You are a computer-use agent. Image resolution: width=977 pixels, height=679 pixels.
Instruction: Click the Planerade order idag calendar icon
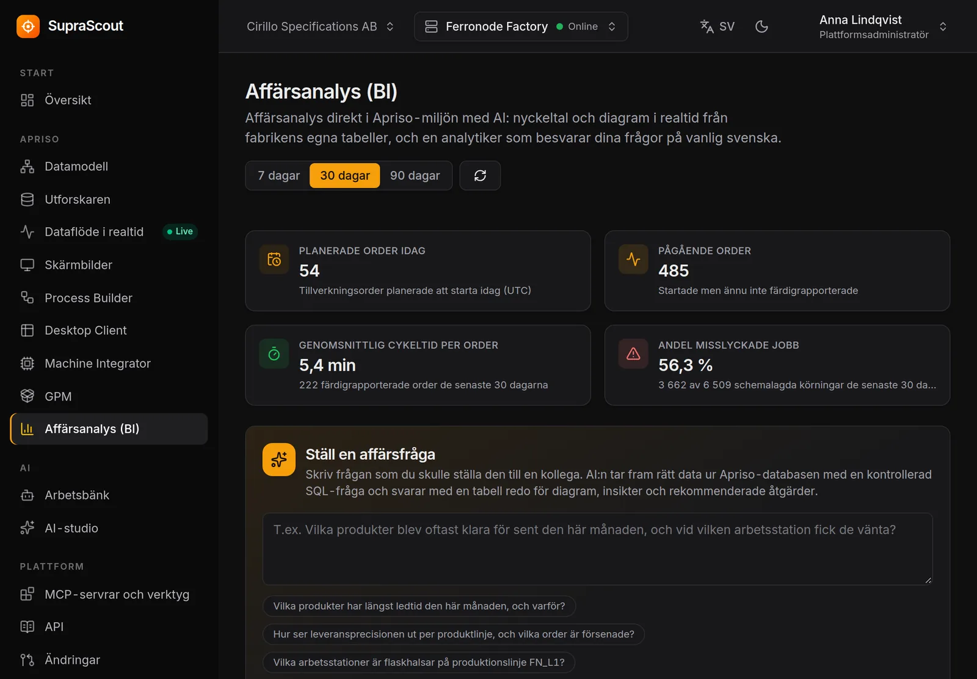[274, 260]
